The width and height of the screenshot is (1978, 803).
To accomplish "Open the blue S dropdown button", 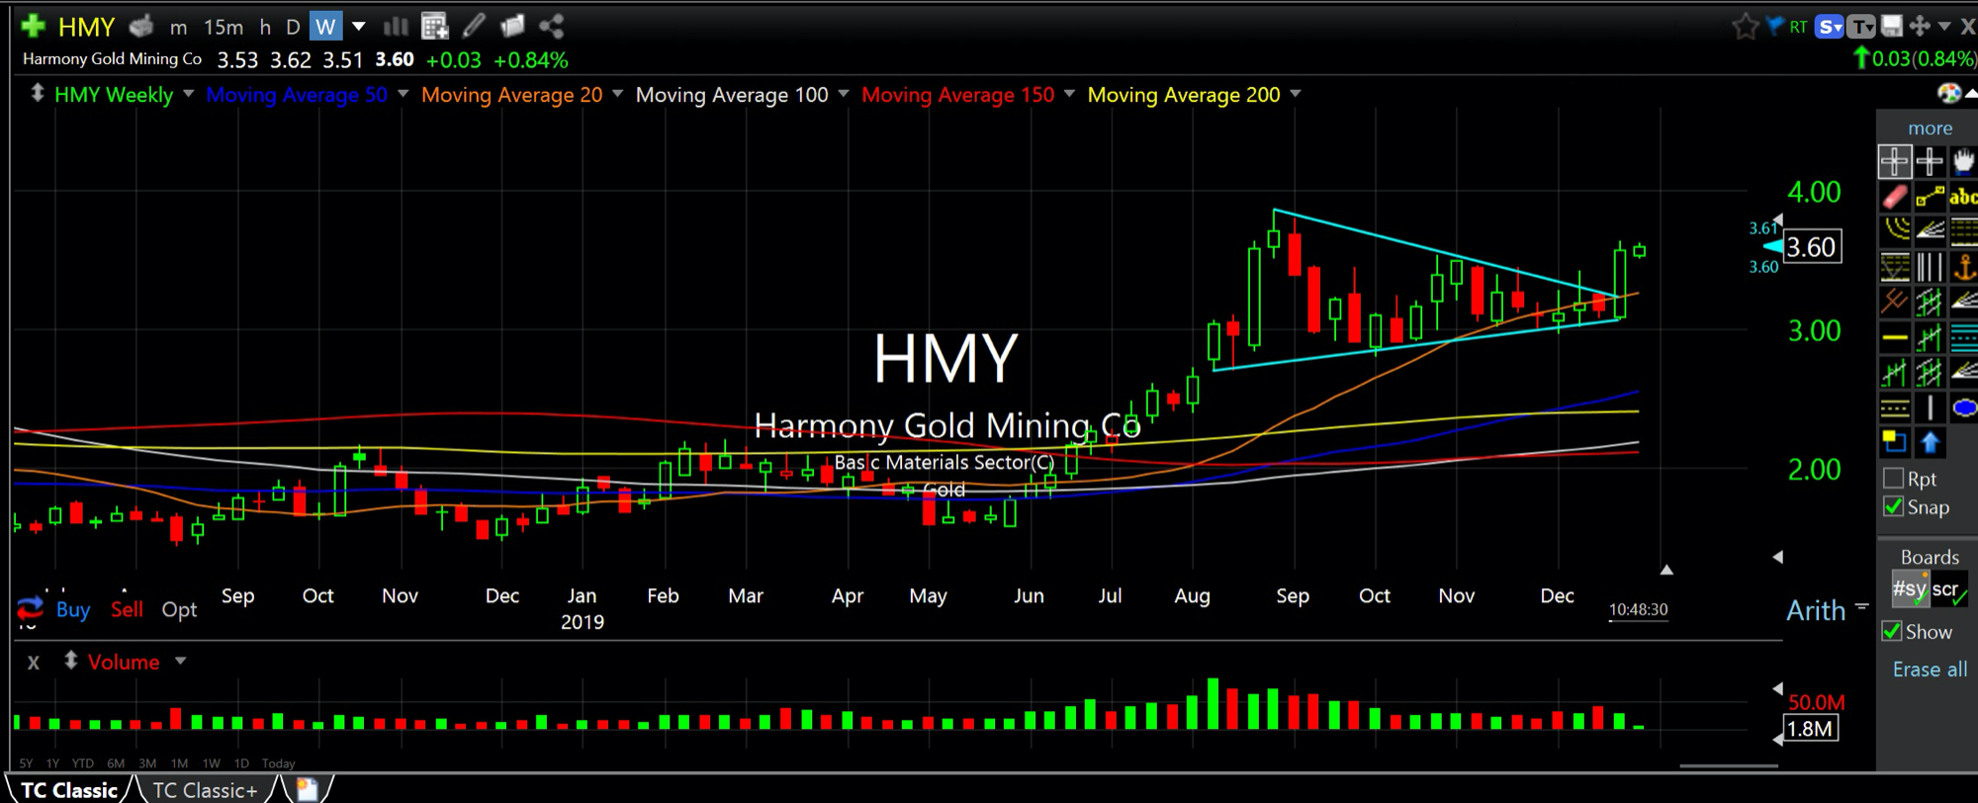I will click(x=1830, y=27).
